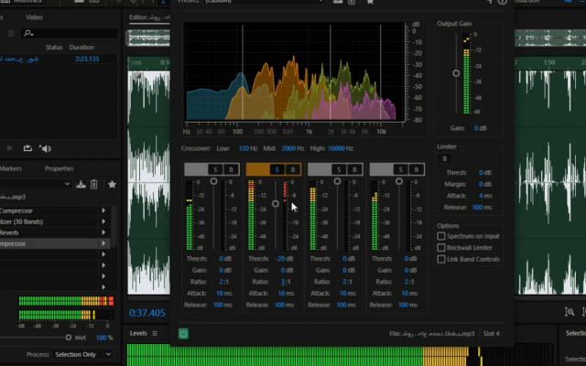Click the Effects Rack vertical scrollbar

click(x=114, y=227)
